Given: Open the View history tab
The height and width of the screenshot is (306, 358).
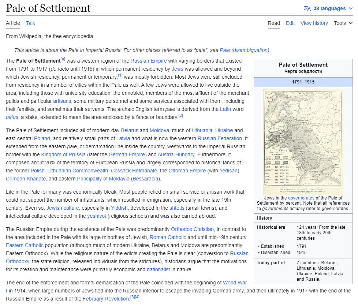Looking at the screenshot, I should coord(314,23).
